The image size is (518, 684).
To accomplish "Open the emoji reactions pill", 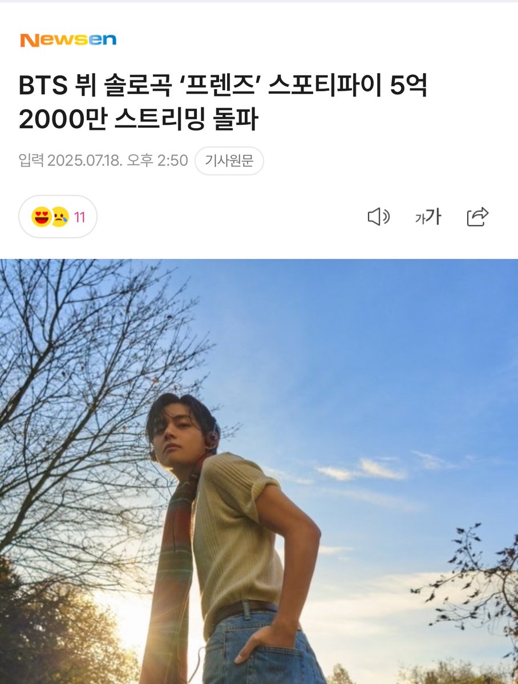I will pyautogui.click(x=58, y=217).
